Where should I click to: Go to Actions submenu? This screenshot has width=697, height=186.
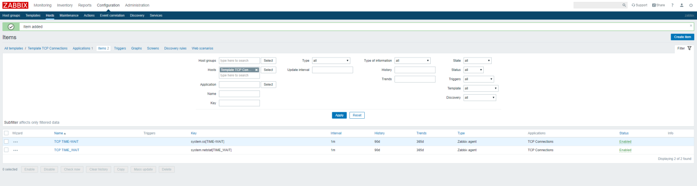click(x=89, y=15)
